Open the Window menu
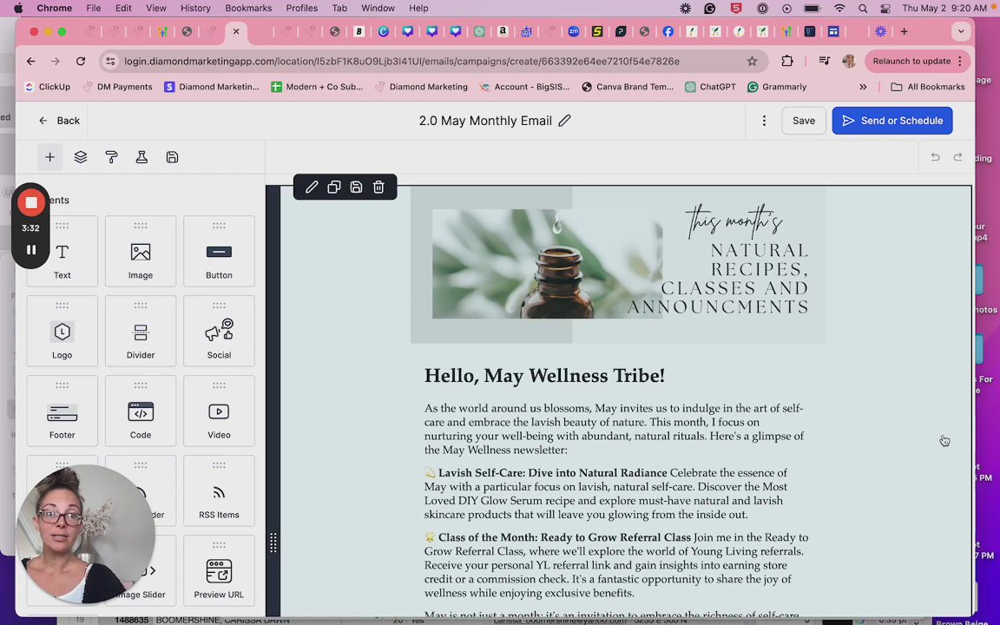The width and height of the screenshot is (1000, 625). pos(378,9)
